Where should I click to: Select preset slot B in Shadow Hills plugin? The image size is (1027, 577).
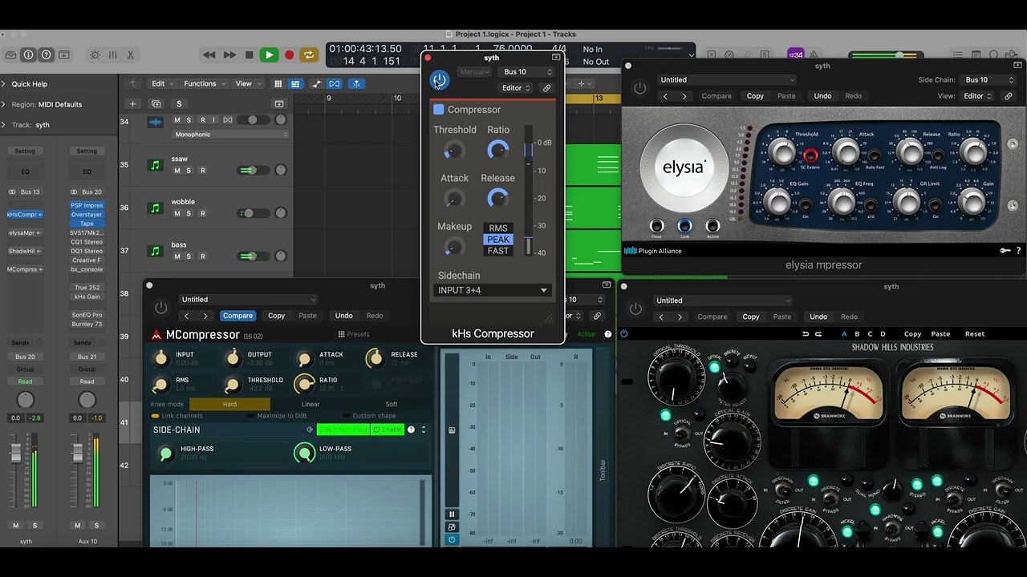pyautogui.click(x=857, y=334)
